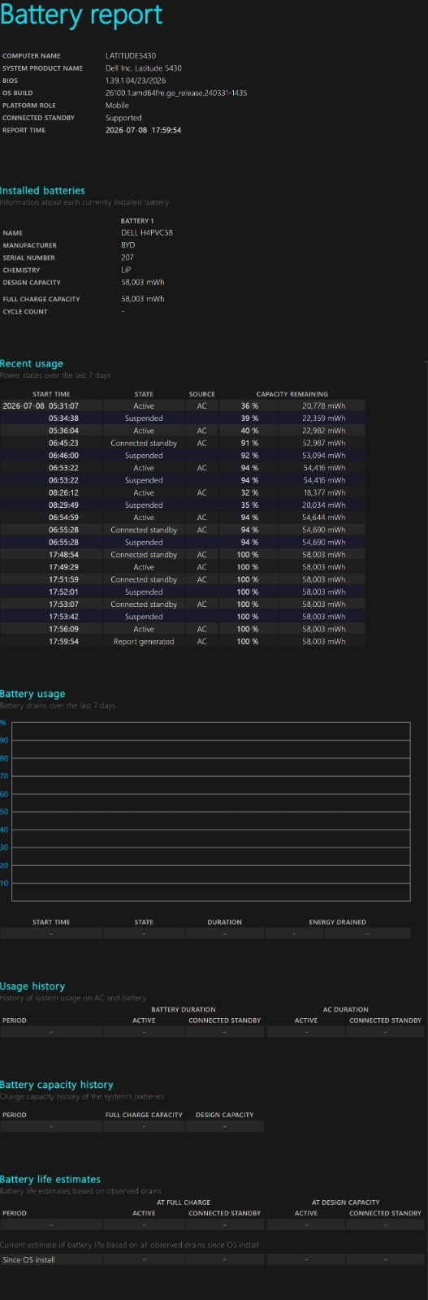This screenshot has width=428, height=1300.
Task: Select the 53,094 mWh capacity cell
Action: coord(324,456)
